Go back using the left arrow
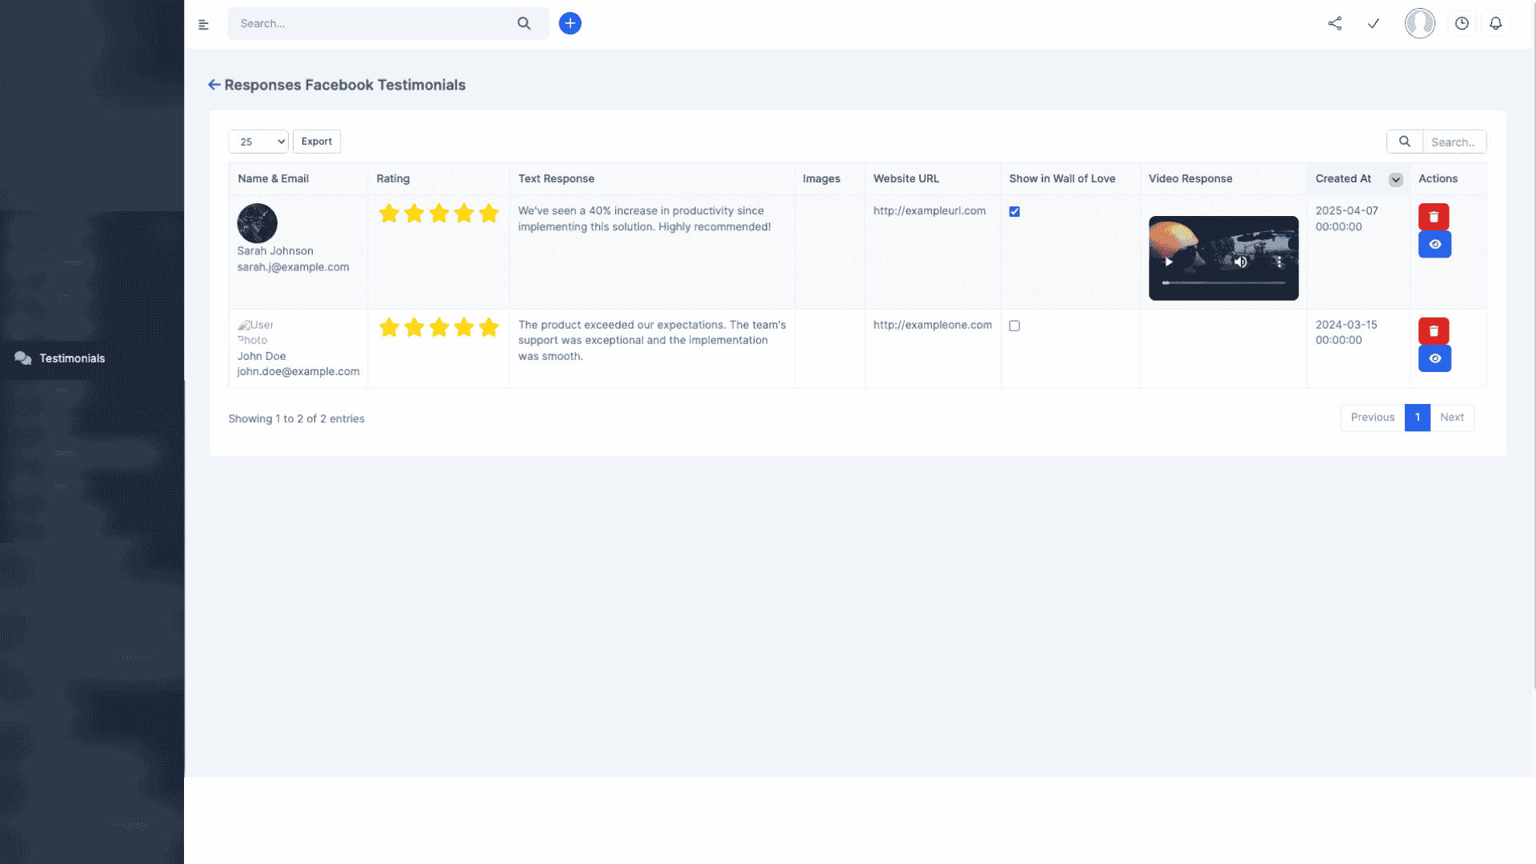Screen dimensions: 1536x864 [214, 85]
